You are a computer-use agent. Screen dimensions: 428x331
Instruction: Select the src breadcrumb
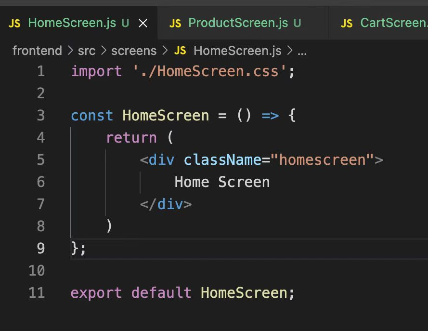coord(87,51)
